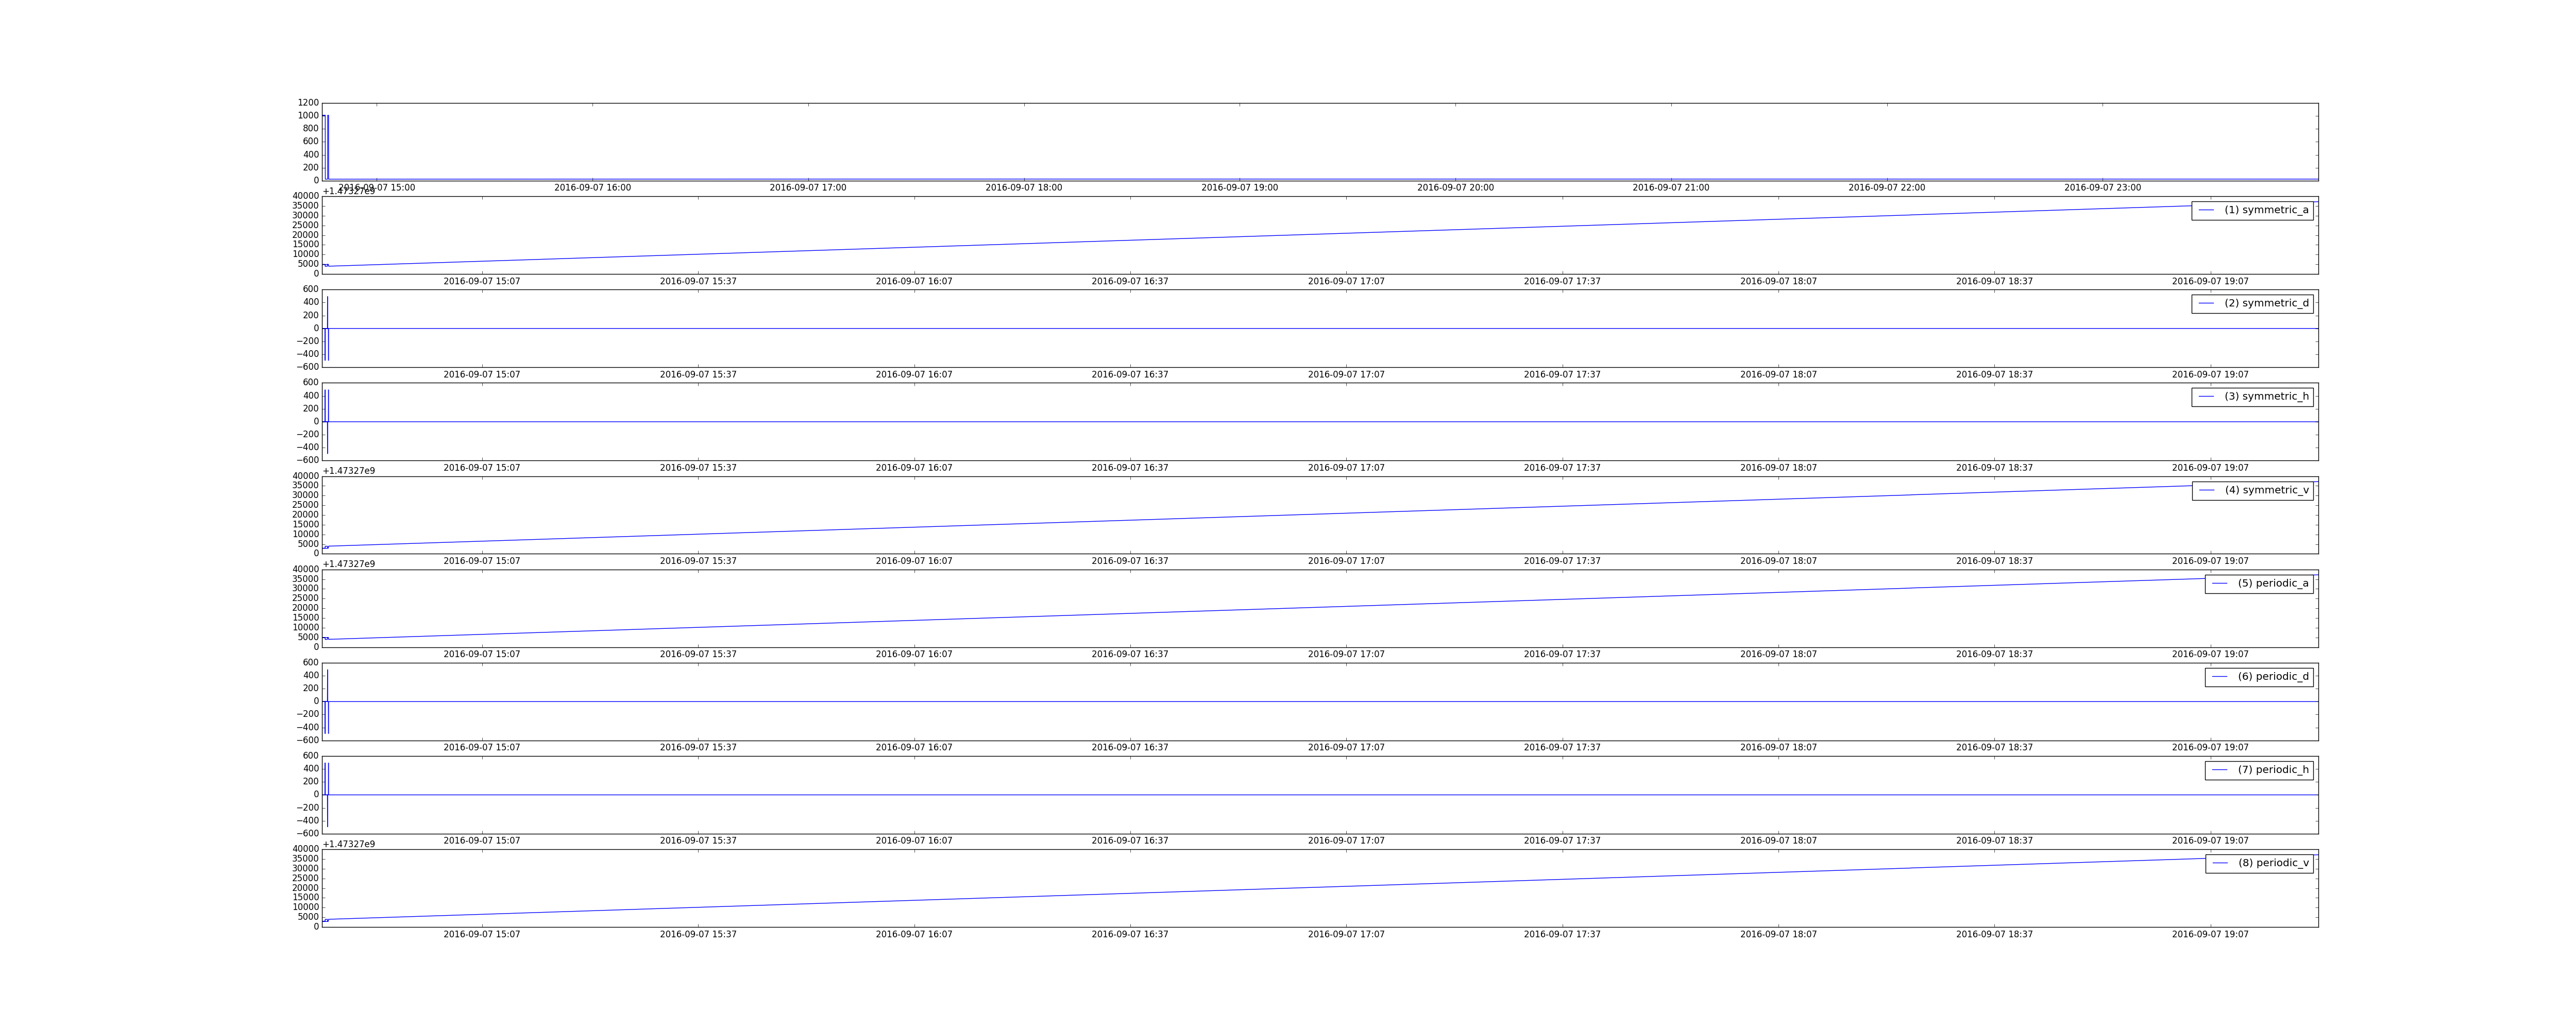Screen dimensions: 2576x1030
Task: Click the 1000 y-axis label in the top plot
Action: point(308,116)
